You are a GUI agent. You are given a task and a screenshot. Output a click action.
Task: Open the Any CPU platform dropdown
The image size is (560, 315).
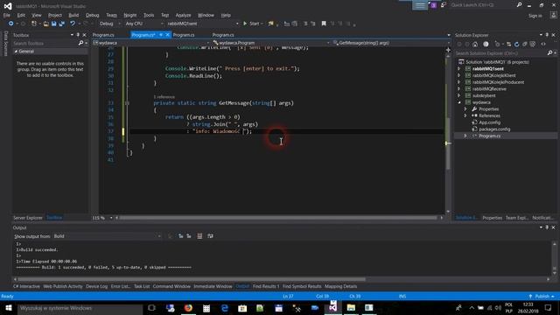pos(144,24)
